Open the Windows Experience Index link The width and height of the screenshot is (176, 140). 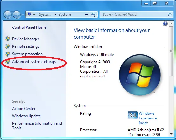coord(148,118)
